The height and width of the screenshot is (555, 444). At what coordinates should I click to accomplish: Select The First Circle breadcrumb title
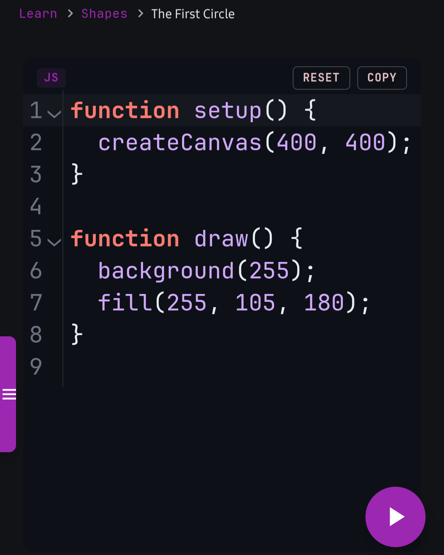tap(193, 14)
